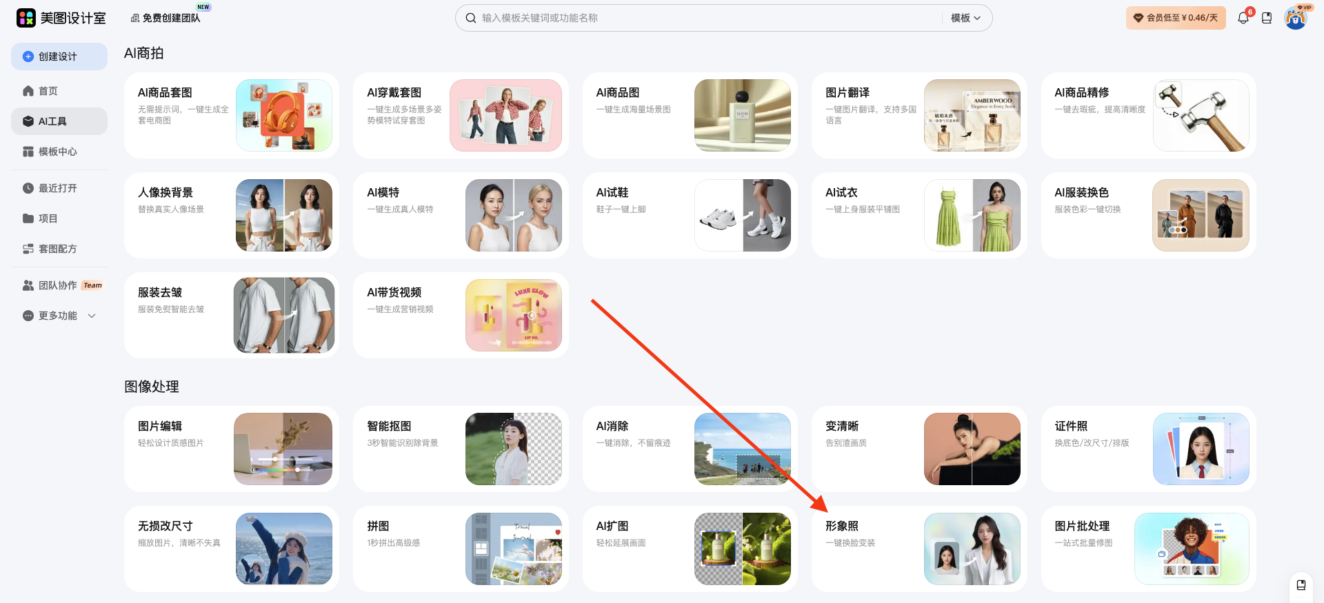Open the AI商品图 tool card
Screen dimensions: 1324x603
(x=690, y=115)
